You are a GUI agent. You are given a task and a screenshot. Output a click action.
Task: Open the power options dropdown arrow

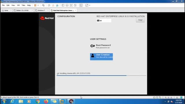(38, 5)
